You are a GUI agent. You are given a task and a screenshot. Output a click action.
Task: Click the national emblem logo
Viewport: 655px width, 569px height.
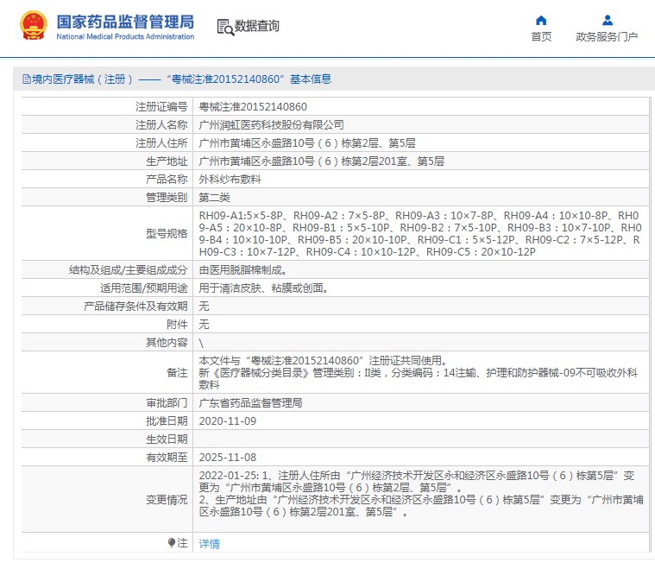[33, 27]
